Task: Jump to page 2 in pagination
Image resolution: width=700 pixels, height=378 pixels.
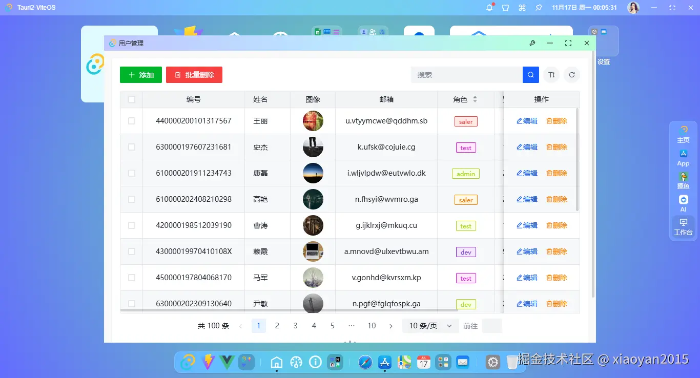Action: 277,325
